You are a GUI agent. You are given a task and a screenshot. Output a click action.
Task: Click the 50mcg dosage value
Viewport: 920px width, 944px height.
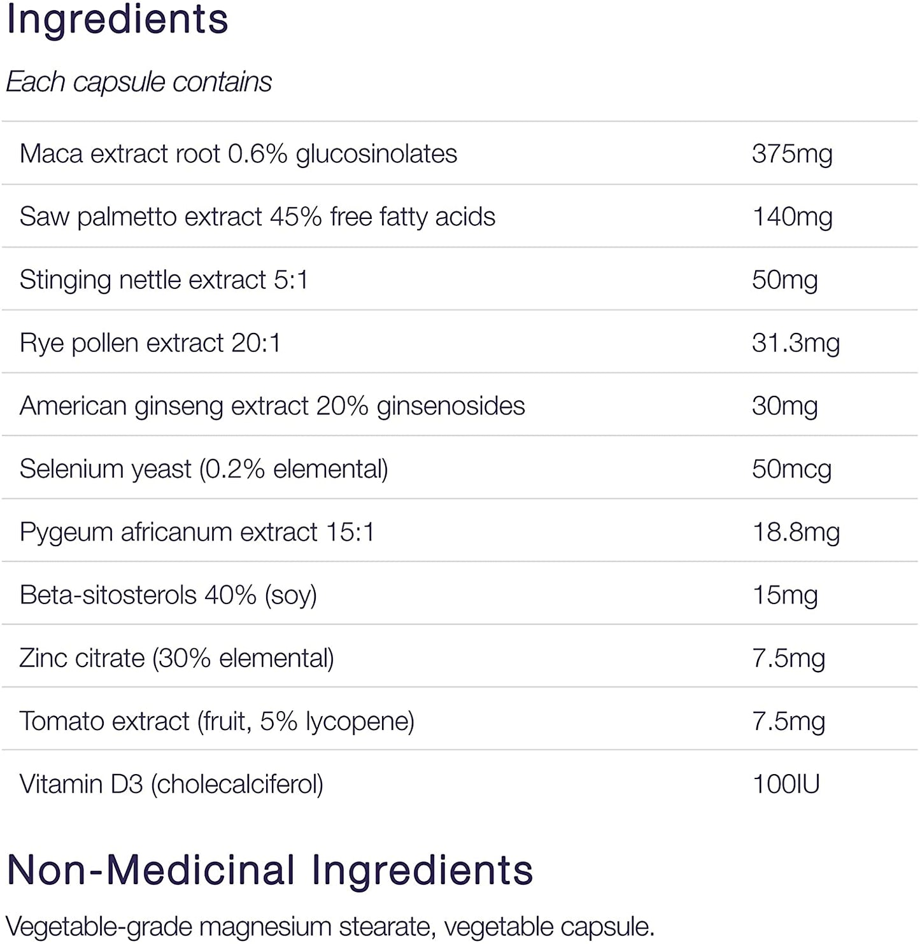pos(791,469)
